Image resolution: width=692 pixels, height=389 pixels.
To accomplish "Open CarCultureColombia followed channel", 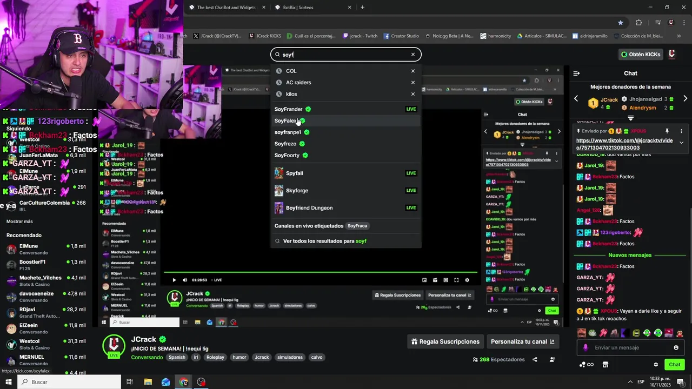I will 46,205.
